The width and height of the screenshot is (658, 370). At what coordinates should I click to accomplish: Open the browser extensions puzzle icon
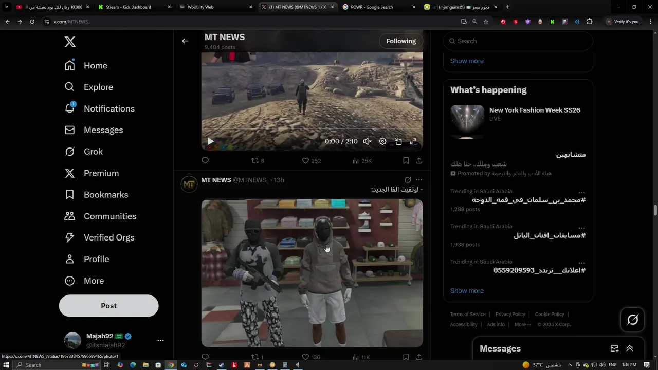[590, 22]
